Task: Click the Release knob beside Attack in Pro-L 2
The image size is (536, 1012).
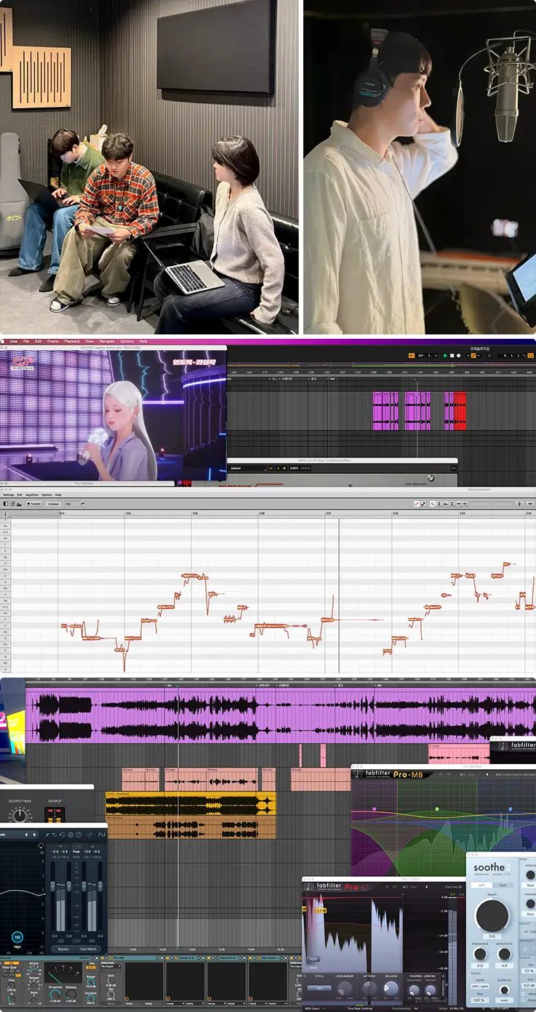Action: point(391,987)
